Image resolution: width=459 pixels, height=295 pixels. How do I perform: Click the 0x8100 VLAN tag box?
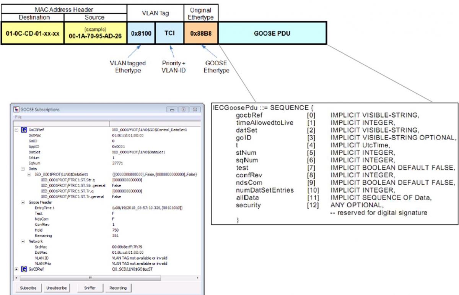coord(141,33)
